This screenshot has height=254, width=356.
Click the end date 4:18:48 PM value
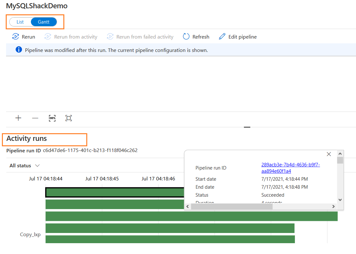[x=284, y=187]
